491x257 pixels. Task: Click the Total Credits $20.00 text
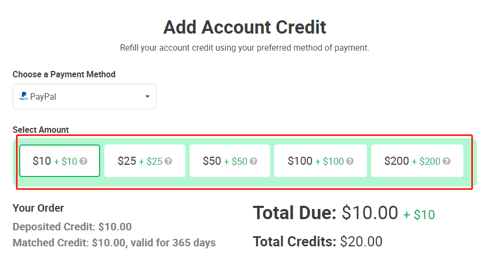pyautogui.click(x=317, y=242)
